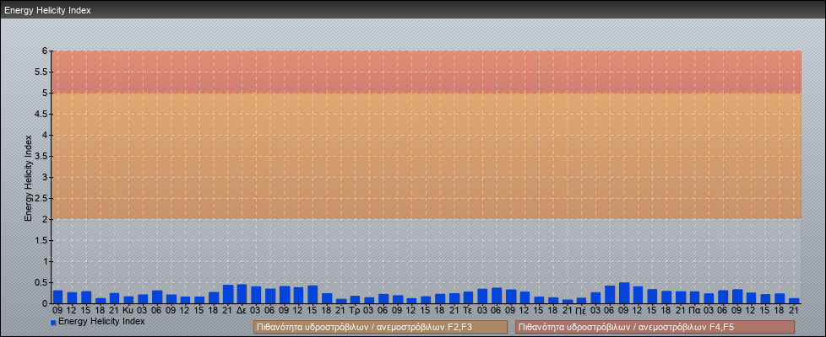Select the Δε day label on the x-axis
Screen dimensions: 826x337
point(242,310)
